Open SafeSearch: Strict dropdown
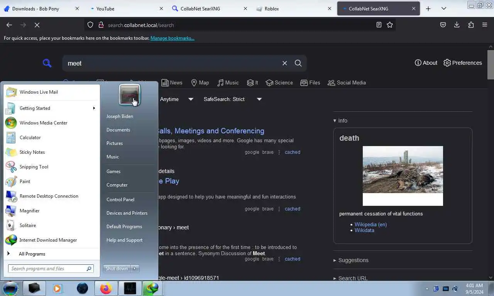Viewport: 494px width, 296px height. tap(233, 99)
